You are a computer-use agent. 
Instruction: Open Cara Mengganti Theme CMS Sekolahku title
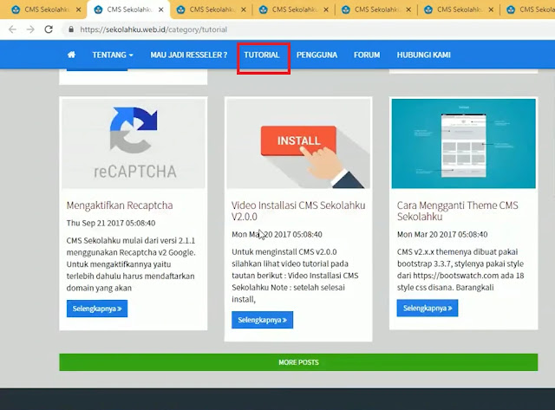click(x=458, y=211)
